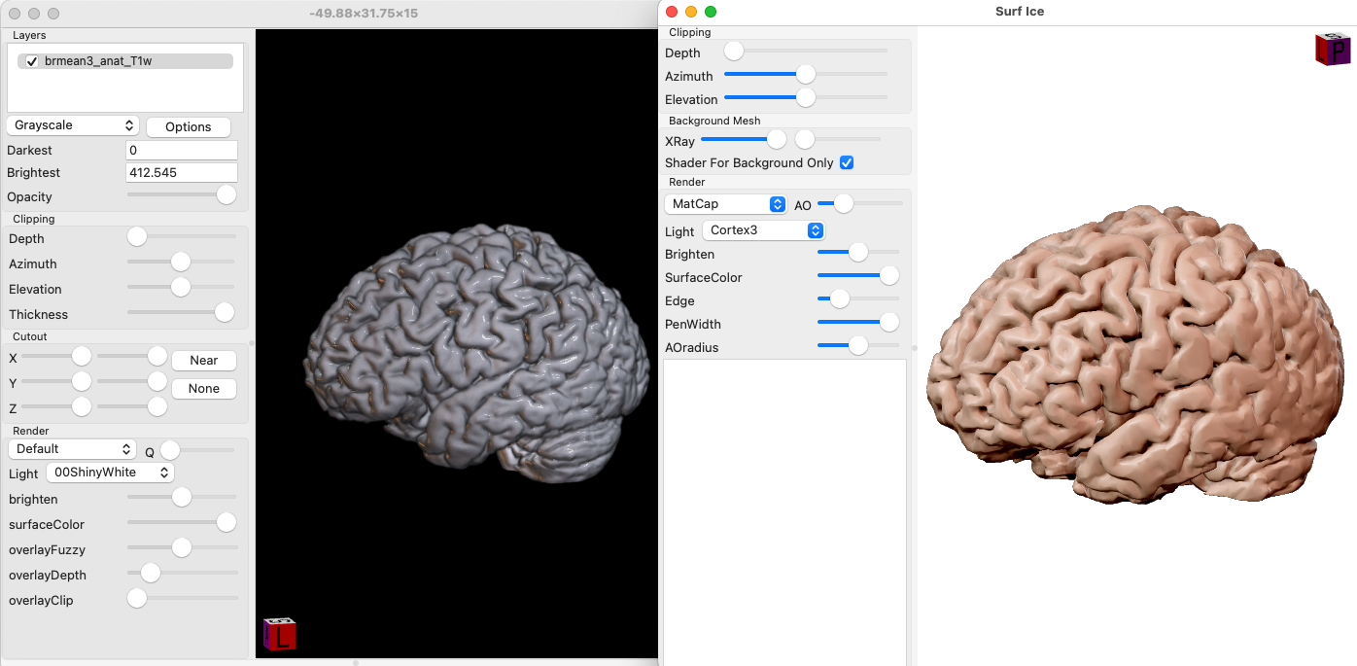1357x666 pixels.
Task: Click the Options button
Action: click(x=188, y=126)
